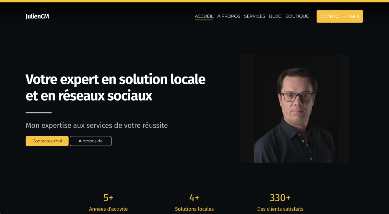This screenshot has height=214, width=389.
Task: Click the 5+ statistic number
Action: tap(108, 197)
